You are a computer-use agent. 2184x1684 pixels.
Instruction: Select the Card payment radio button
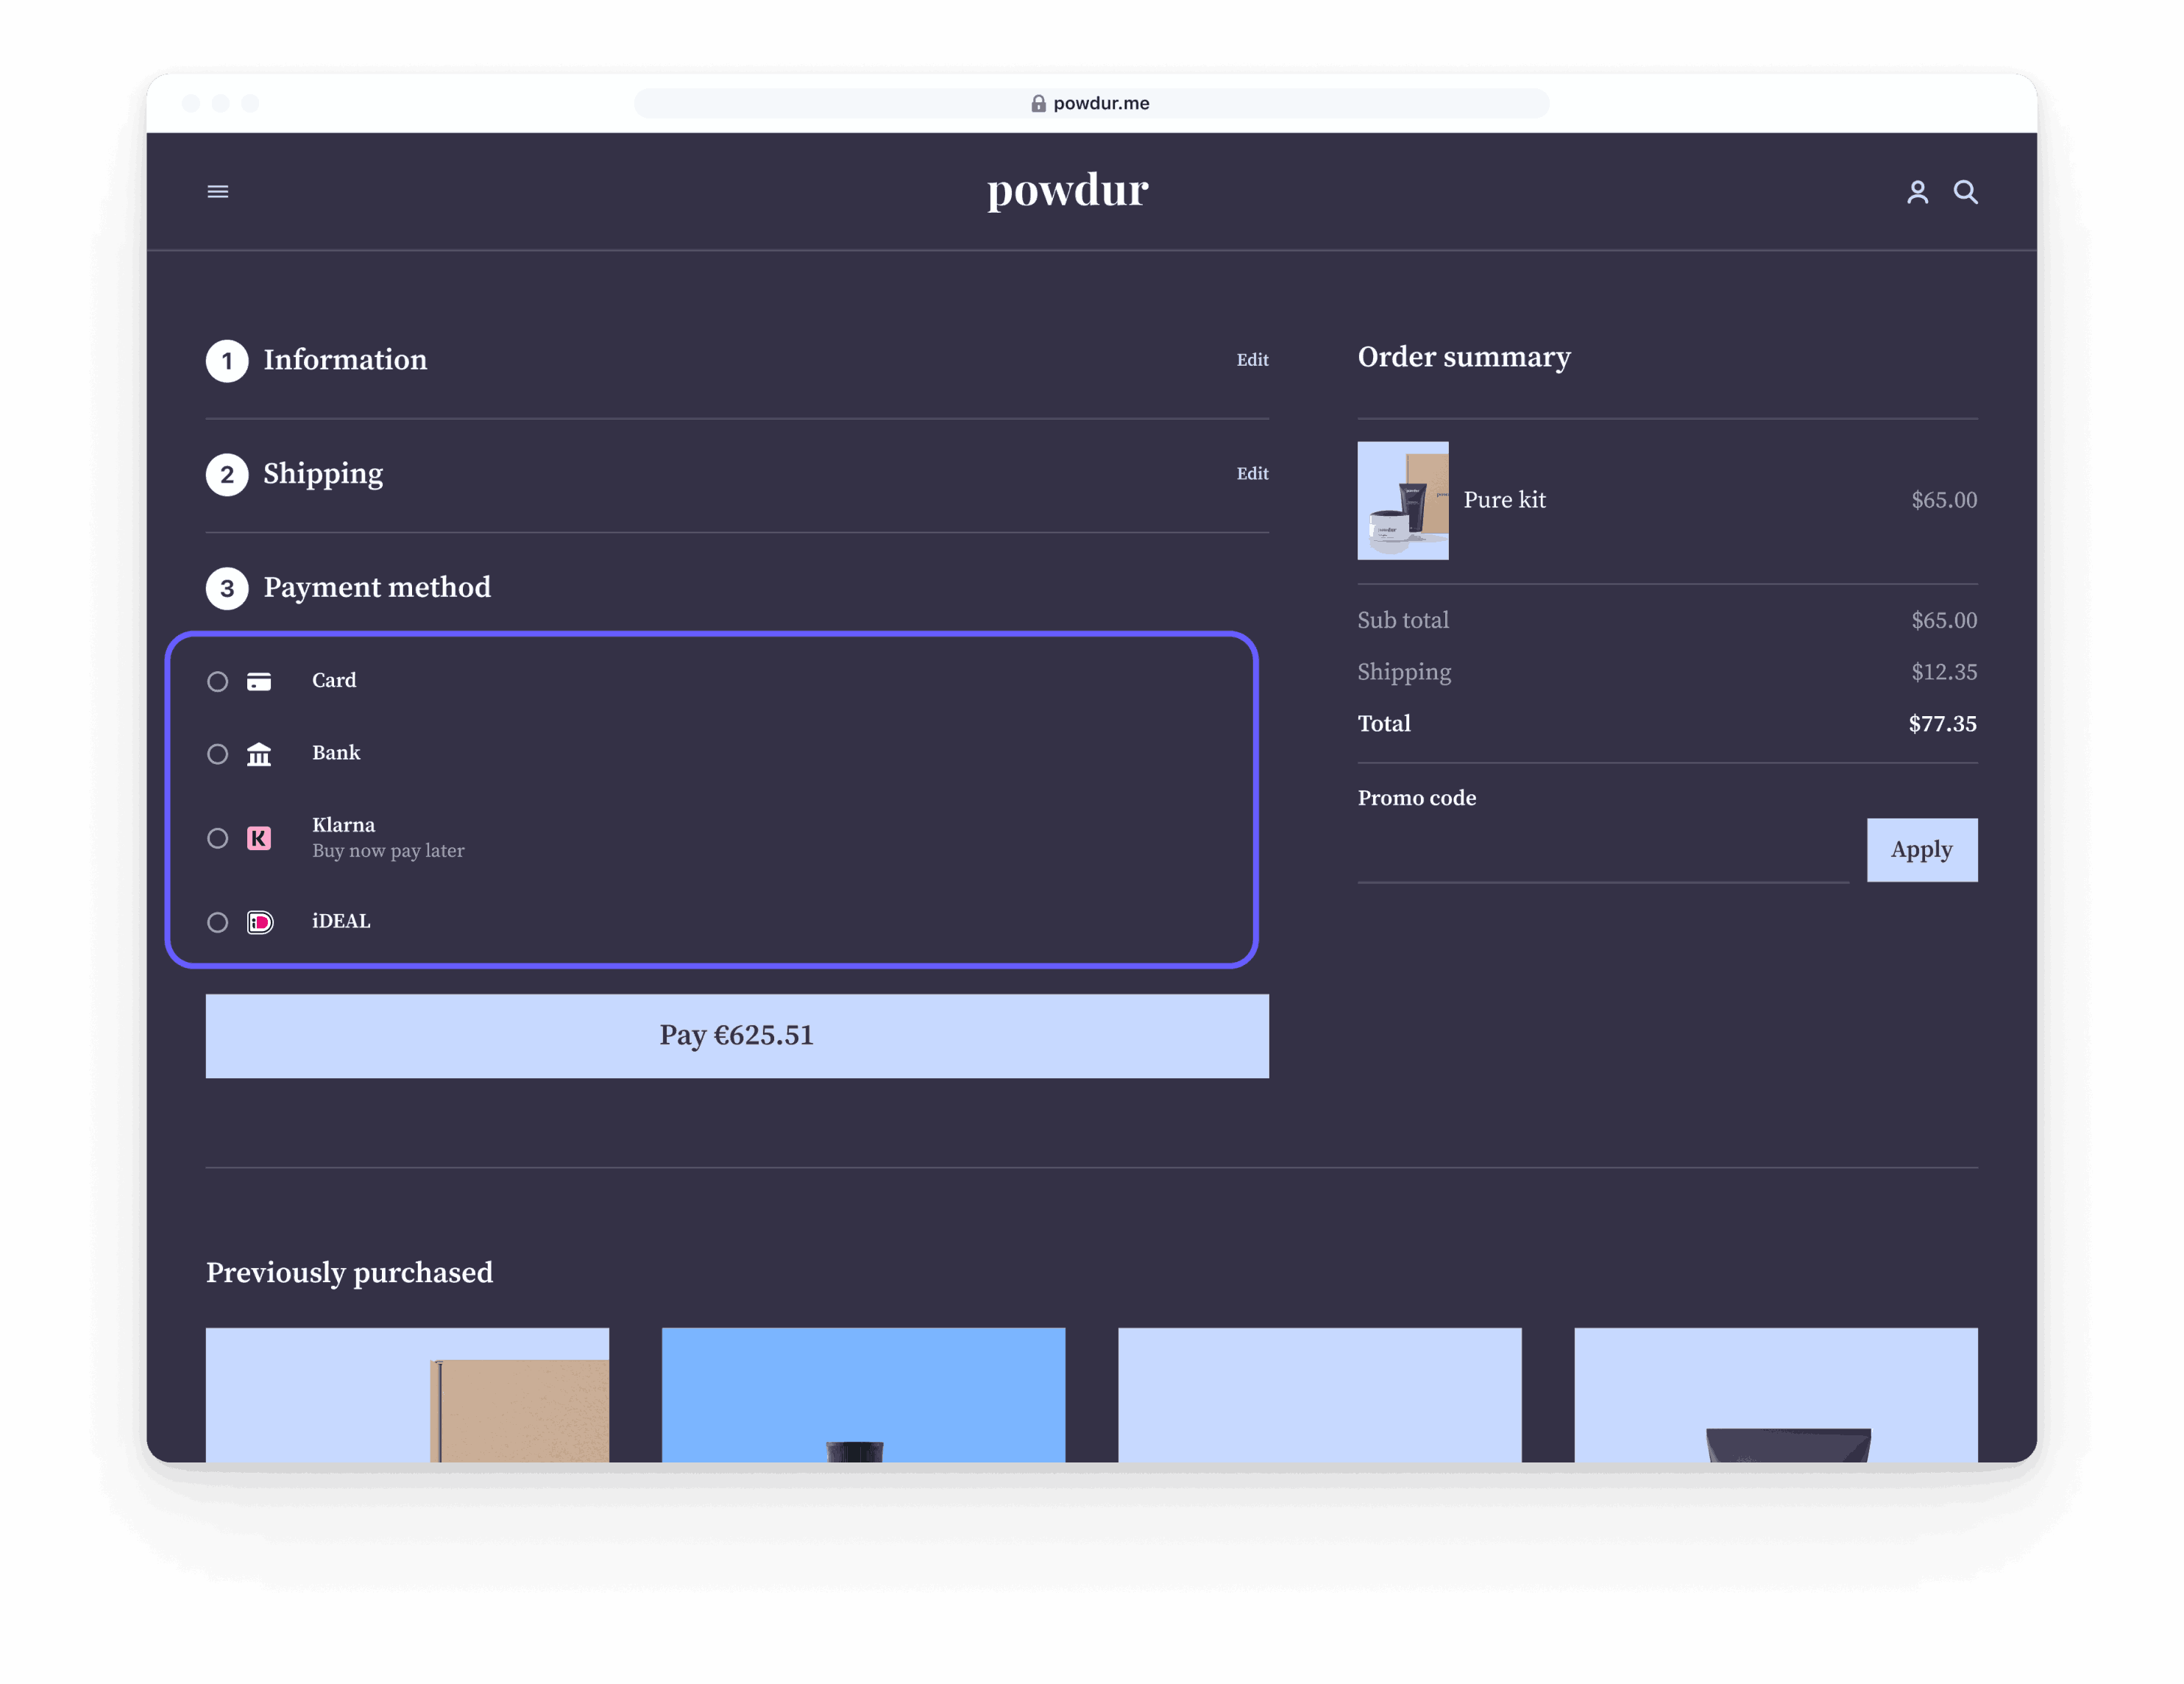[x=217, y=681]
